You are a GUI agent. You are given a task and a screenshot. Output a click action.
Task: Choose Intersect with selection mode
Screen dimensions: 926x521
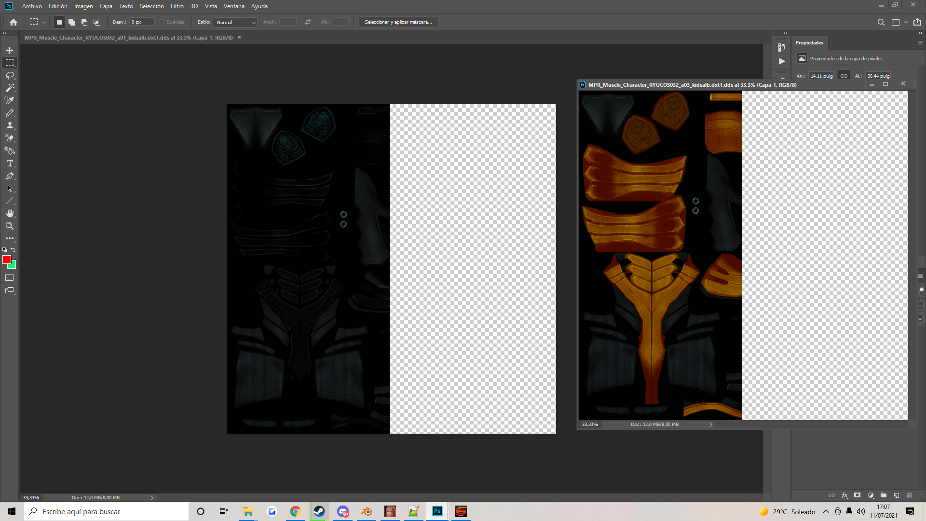point(97,22)
